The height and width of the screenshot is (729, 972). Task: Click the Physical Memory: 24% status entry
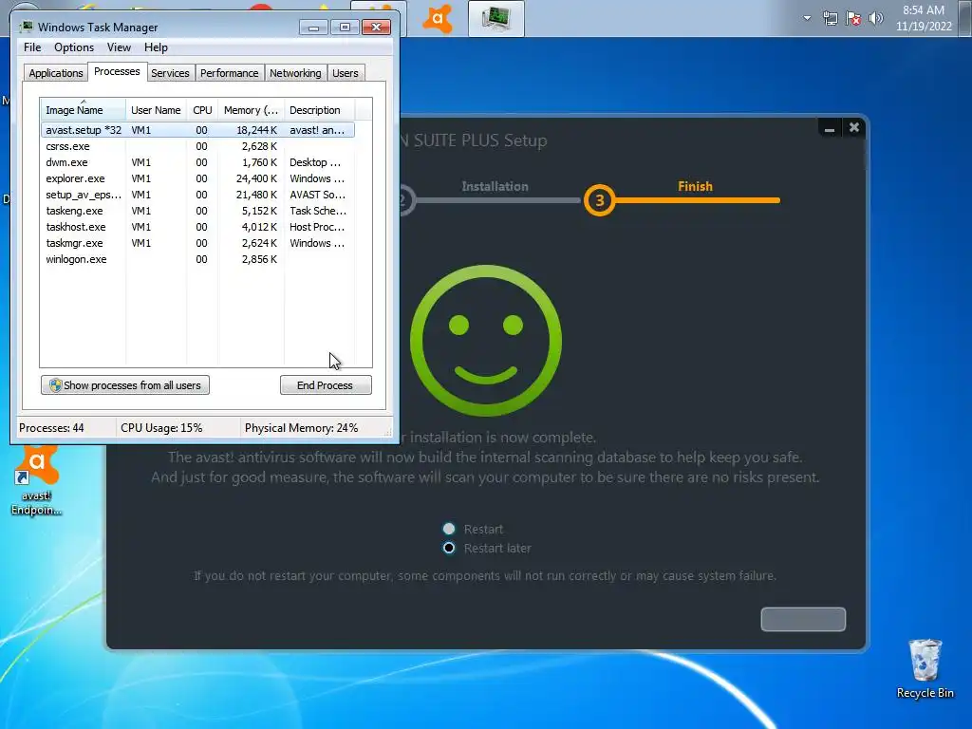click(301, 428)
